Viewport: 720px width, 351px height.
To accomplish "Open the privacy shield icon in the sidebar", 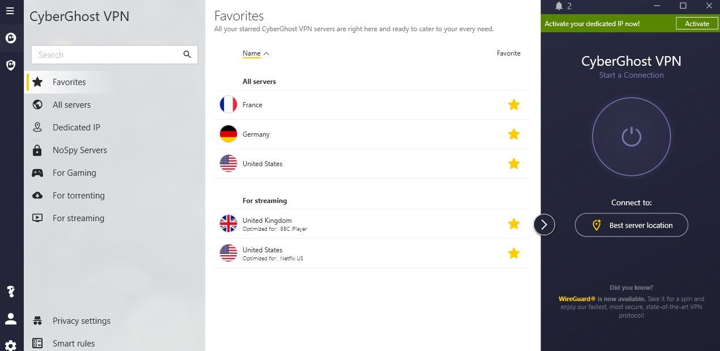I will coord(10,65).
